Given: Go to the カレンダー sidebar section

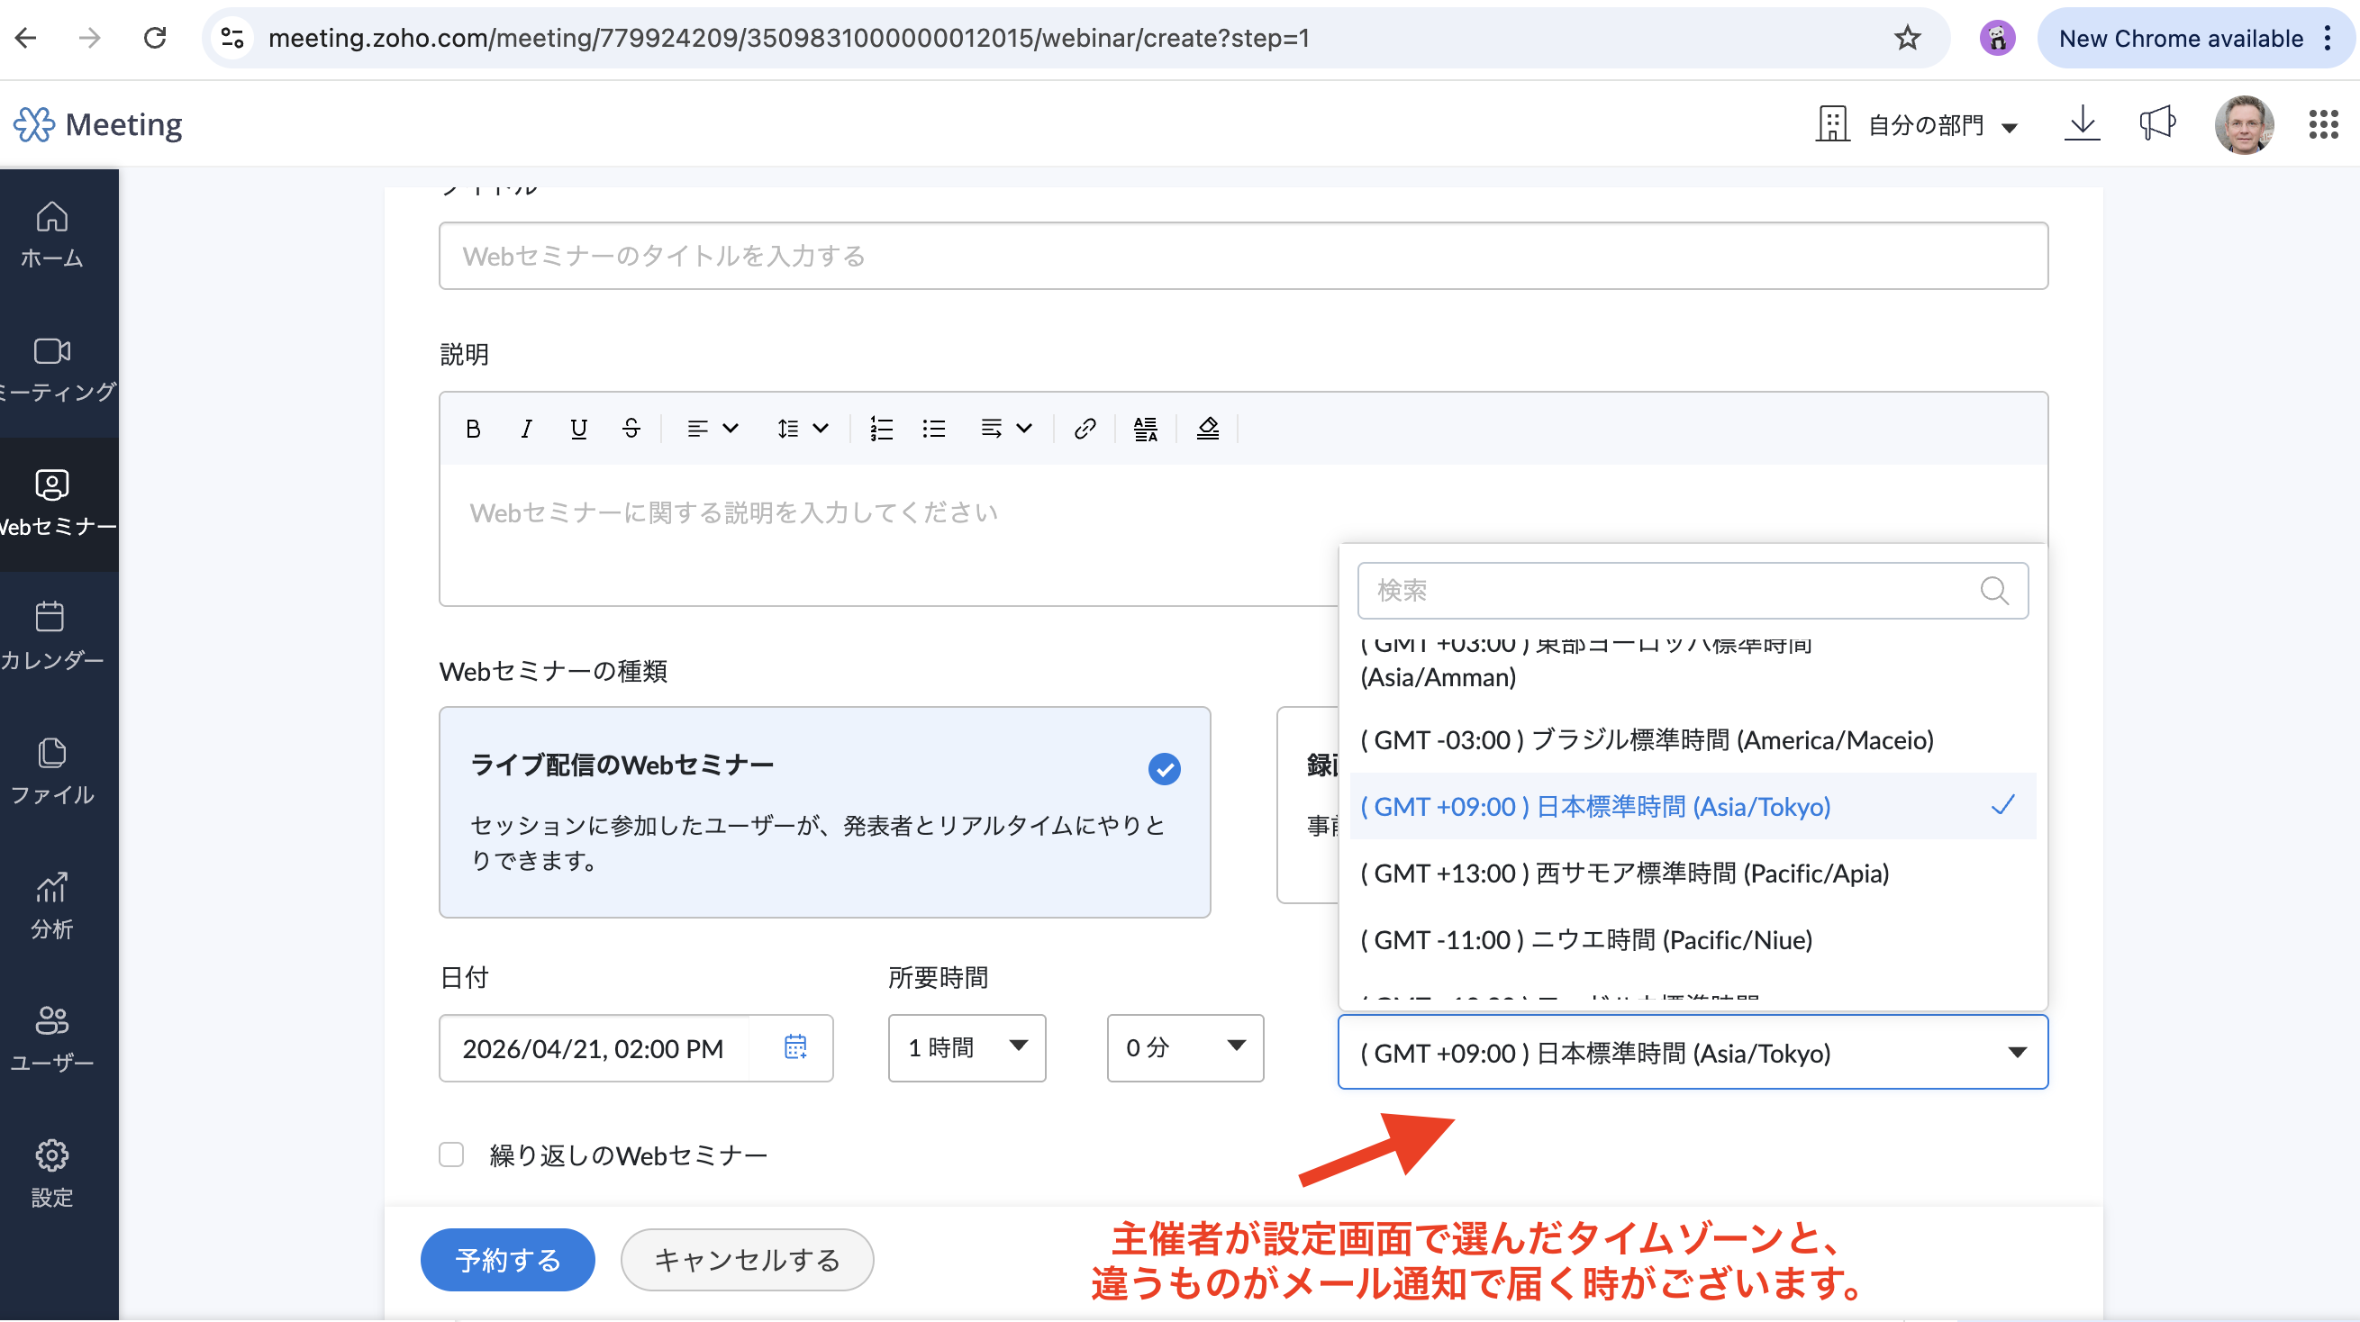Looking at the screenshot, I should coord(51,636).
